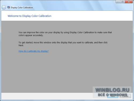
Task: Maximize the Display Color Calibration window
Action: click(x=122, y=2)
